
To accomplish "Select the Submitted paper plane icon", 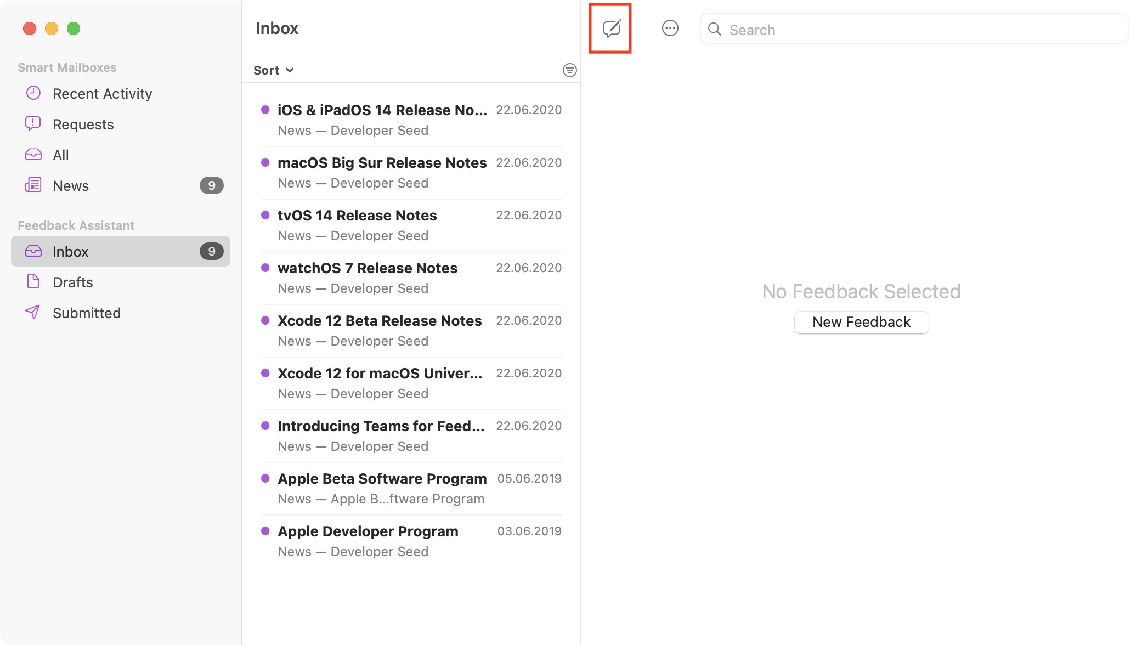I will click(x=33, y=313).
